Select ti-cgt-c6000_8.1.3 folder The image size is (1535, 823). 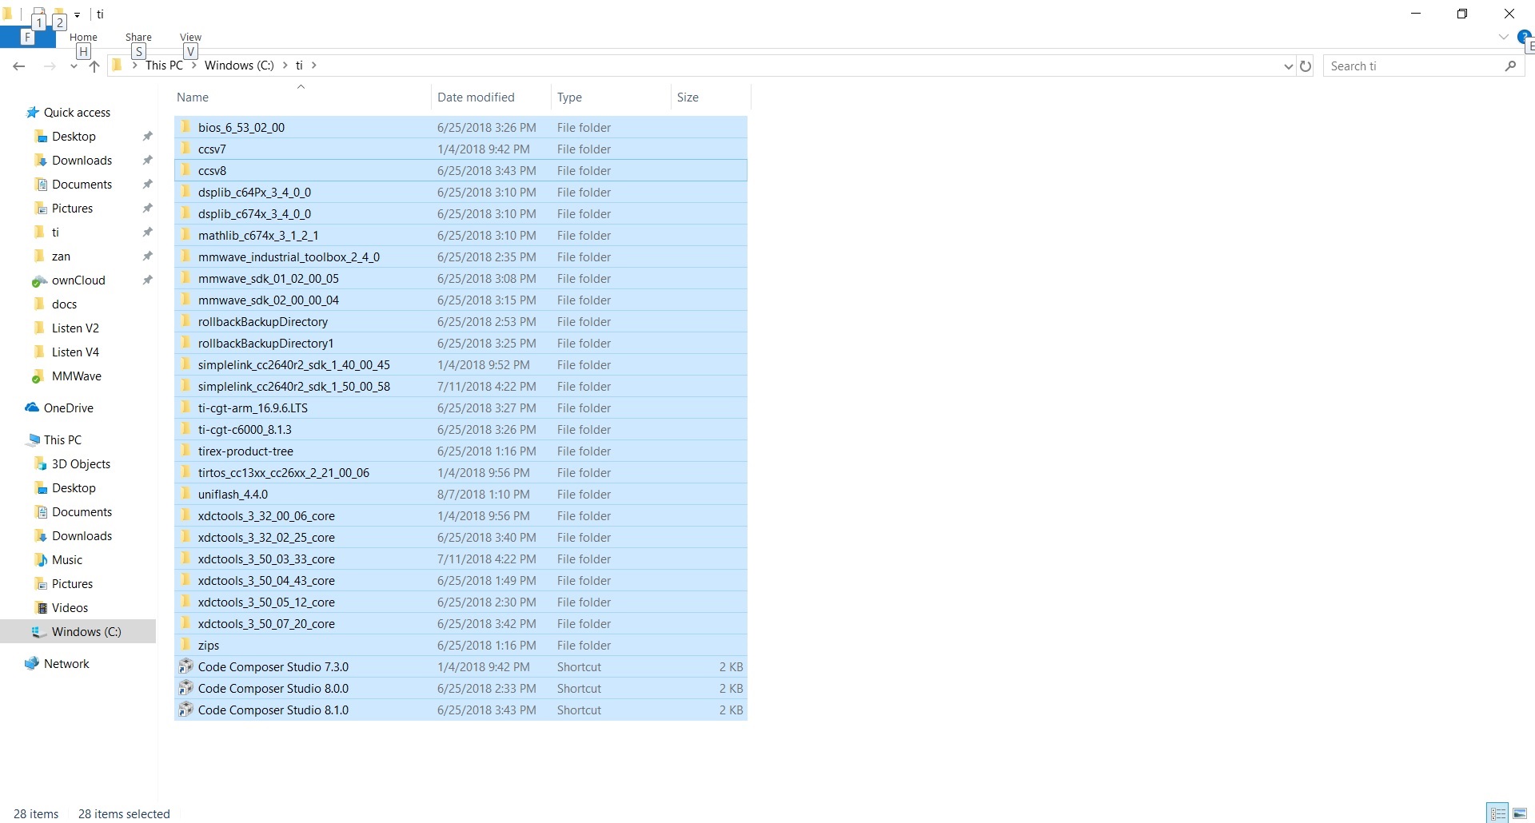460,429
